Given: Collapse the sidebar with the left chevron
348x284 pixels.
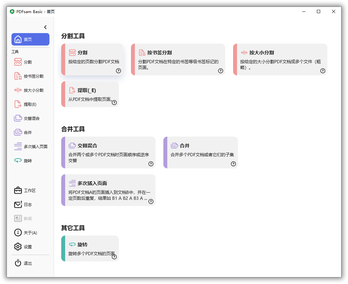Looking at the screenshot, I should (x=45, y=27).
